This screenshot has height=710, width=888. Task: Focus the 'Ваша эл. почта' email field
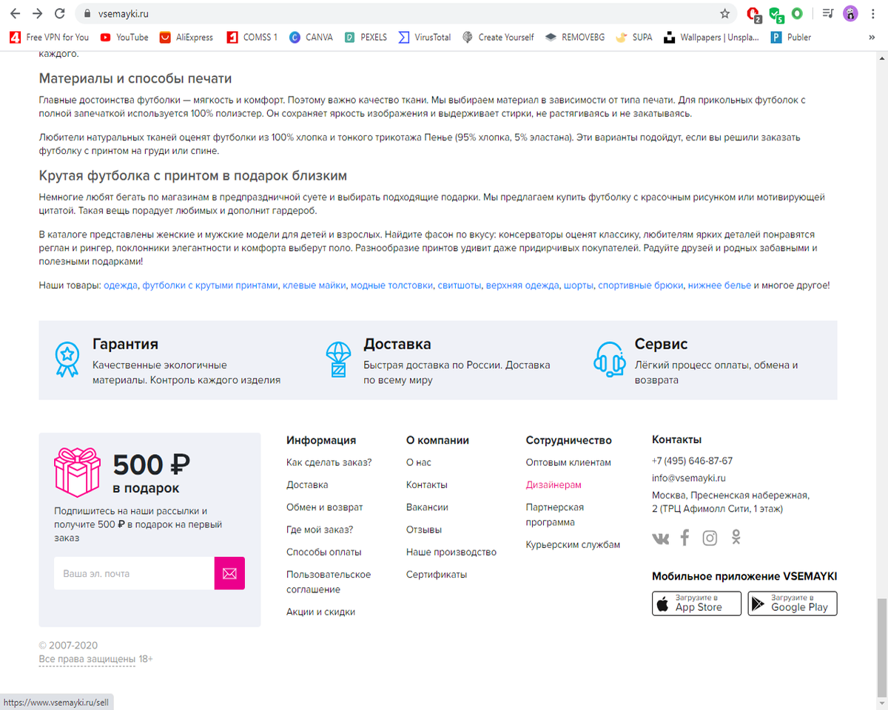click(134, 573)
